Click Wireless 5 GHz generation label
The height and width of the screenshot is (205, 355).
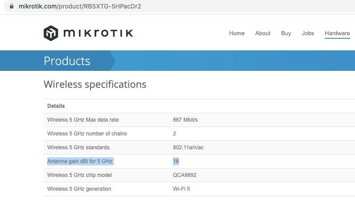[79, 189]
